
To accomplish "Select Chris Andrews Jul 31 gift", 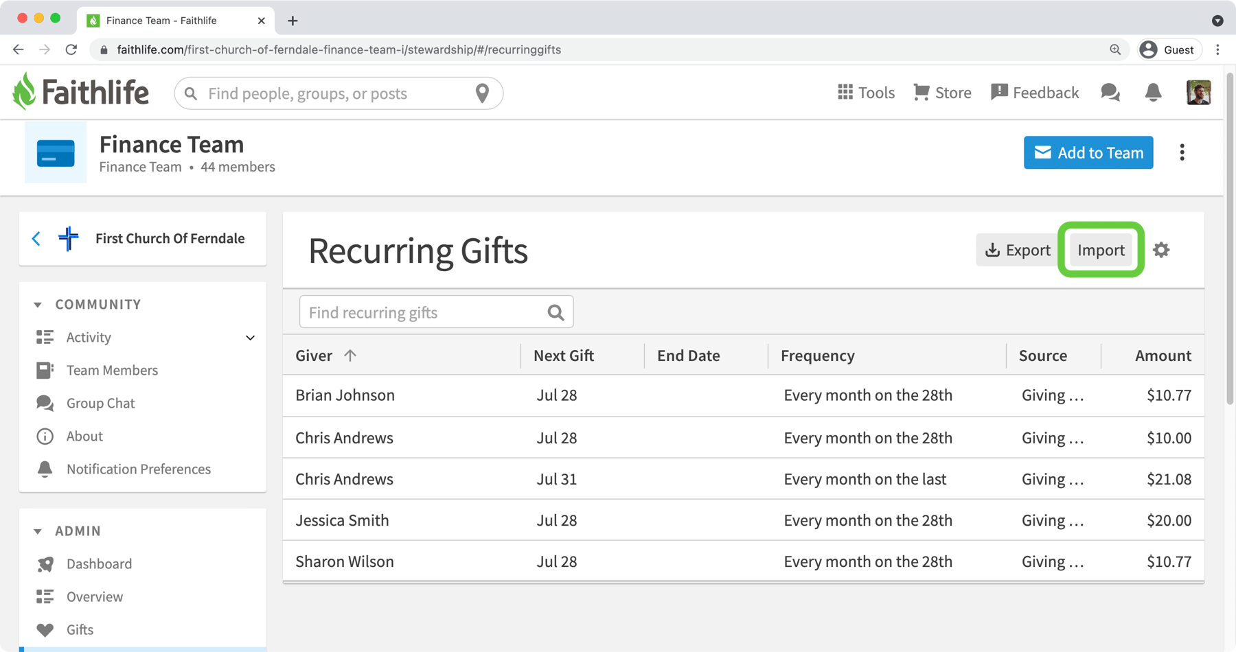I will [x=744, y=479].
